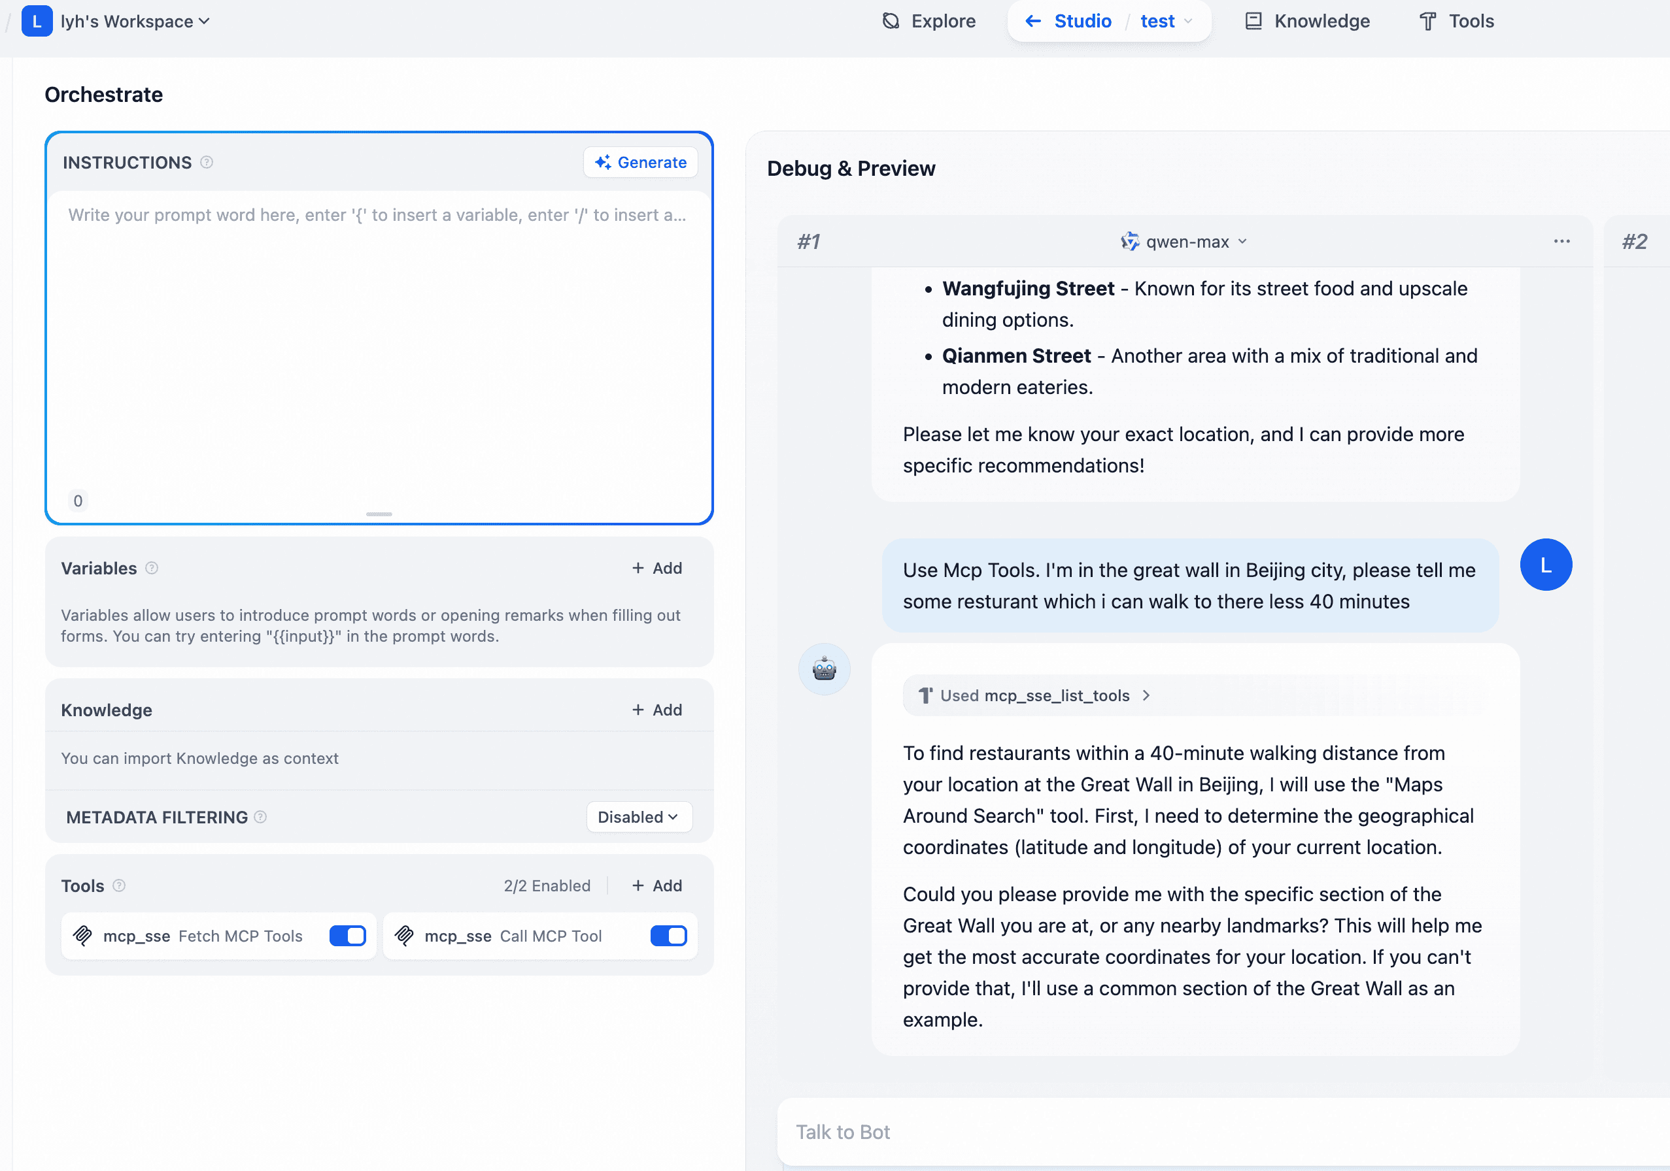Click the Knowledge book icon
Screen dimensions: 1670x1171
point(1253,21)
